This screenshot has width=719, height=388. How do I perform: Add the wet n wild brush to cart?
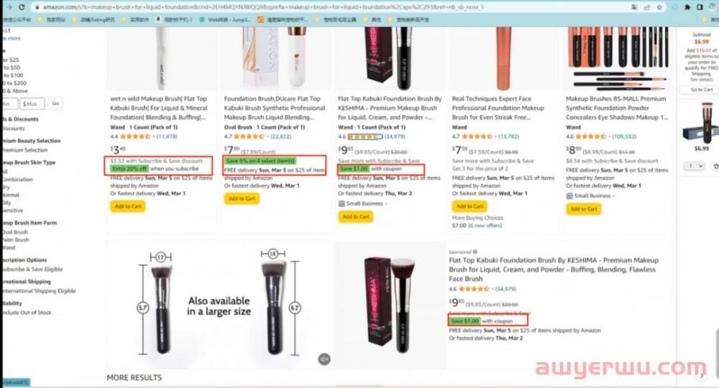[x=128, y=207]
